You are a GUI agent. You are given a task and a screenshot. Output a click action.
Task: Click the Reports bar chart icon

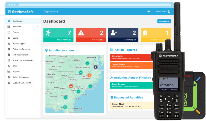(x=9, y=72)
